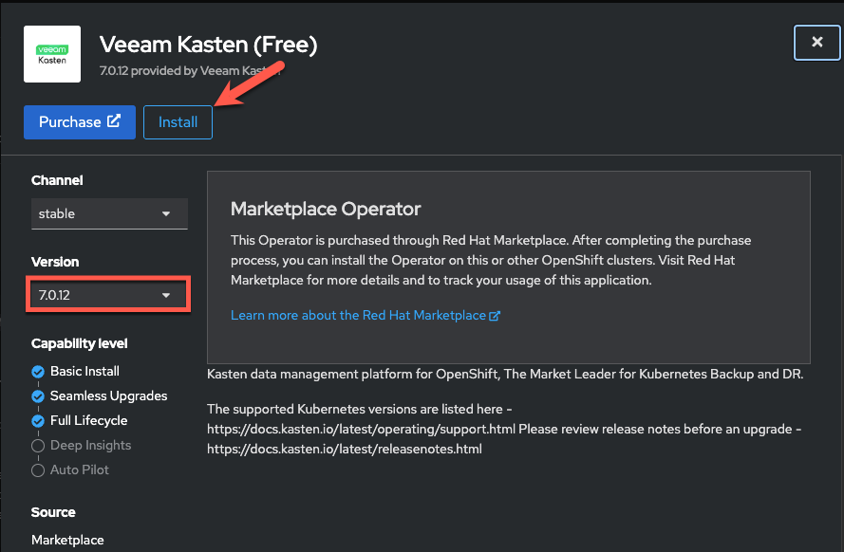Click the Kasten data management platform description
This screenshot has width=844, height=552.
tap(505, 374)
